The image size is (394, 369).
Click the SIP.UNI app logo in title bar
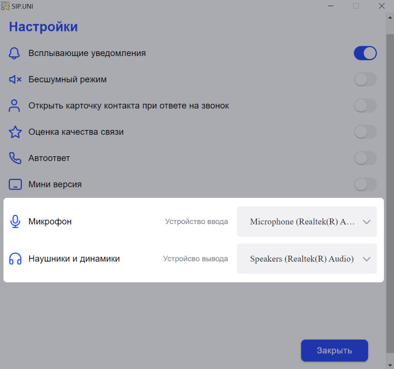(x=5, y=6)
